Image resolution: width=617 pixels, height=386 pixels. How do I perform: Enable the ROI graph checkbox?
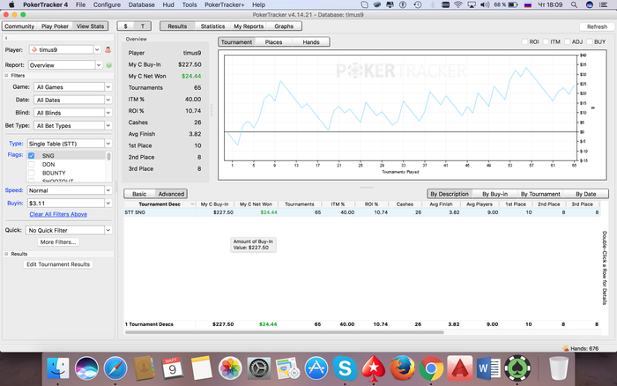pos(524,41)
